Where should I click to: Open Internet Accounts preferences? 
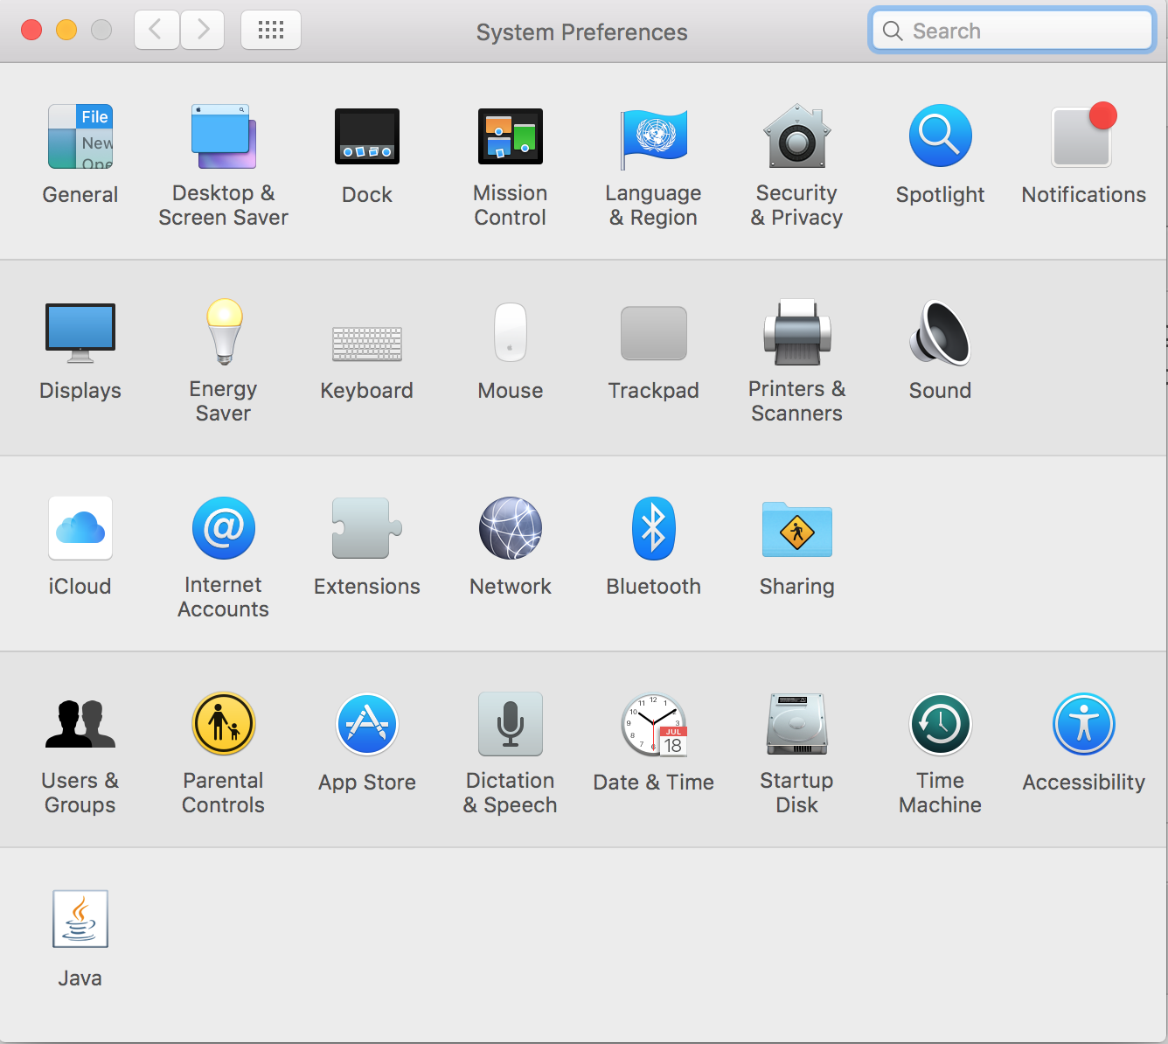(x=224, y=528)
